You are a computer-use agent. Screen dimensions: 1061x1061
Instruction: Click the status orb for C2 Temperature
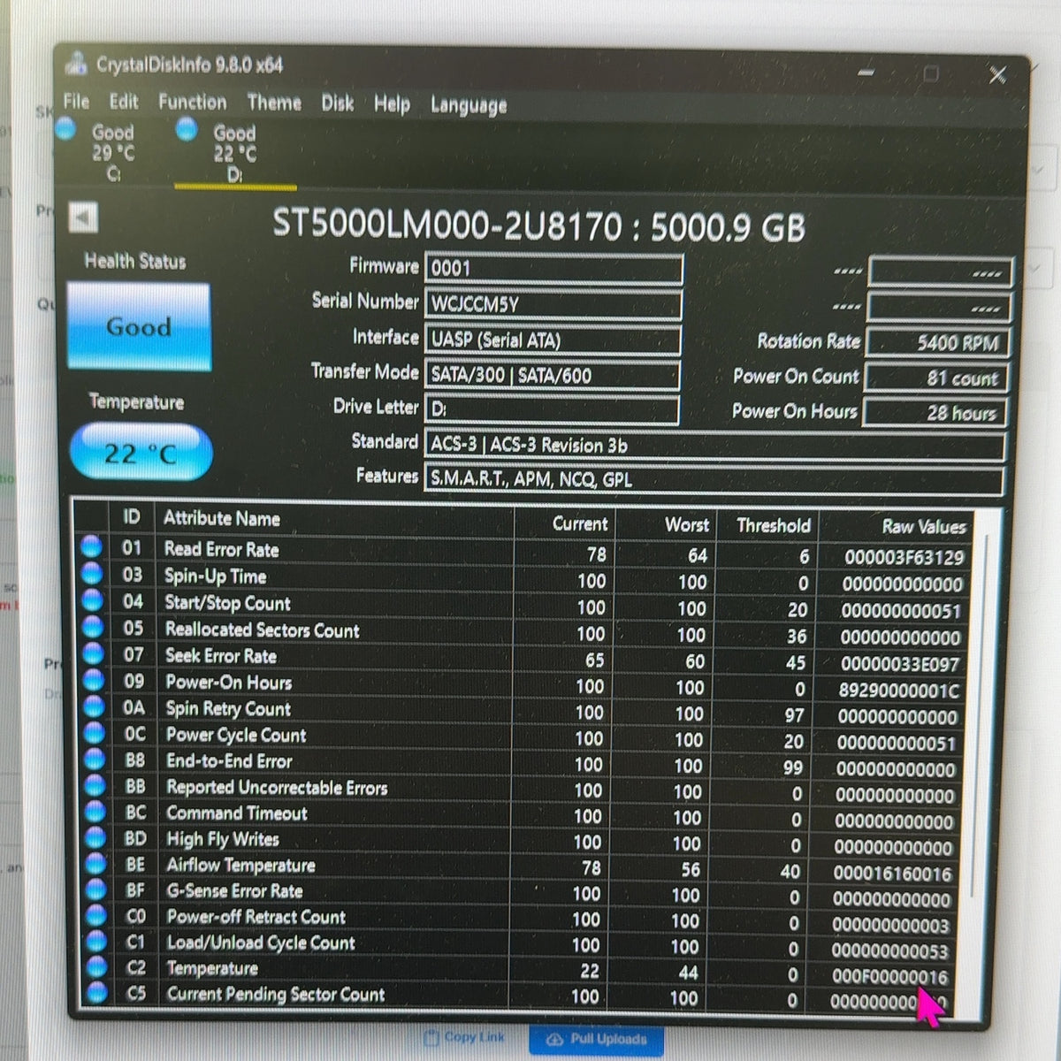[97, 966]
